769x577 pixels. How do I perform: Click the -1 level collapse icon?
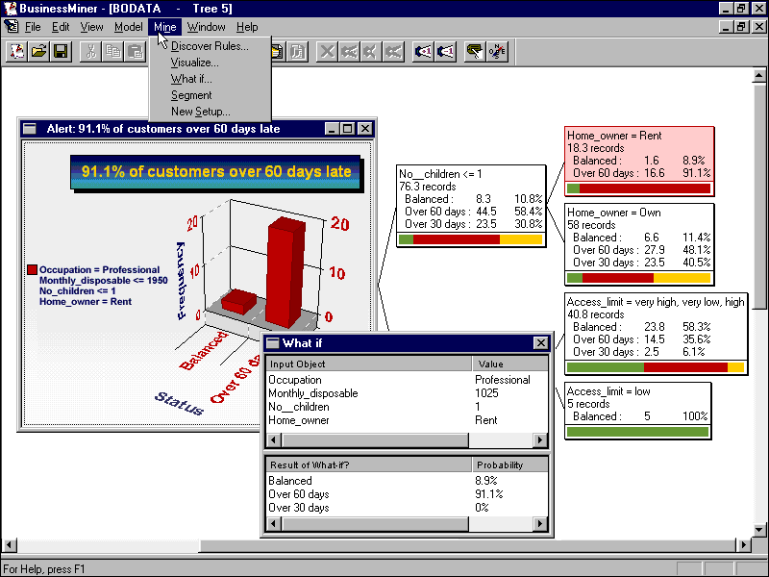pyautogui.click(x=445, y=52)
